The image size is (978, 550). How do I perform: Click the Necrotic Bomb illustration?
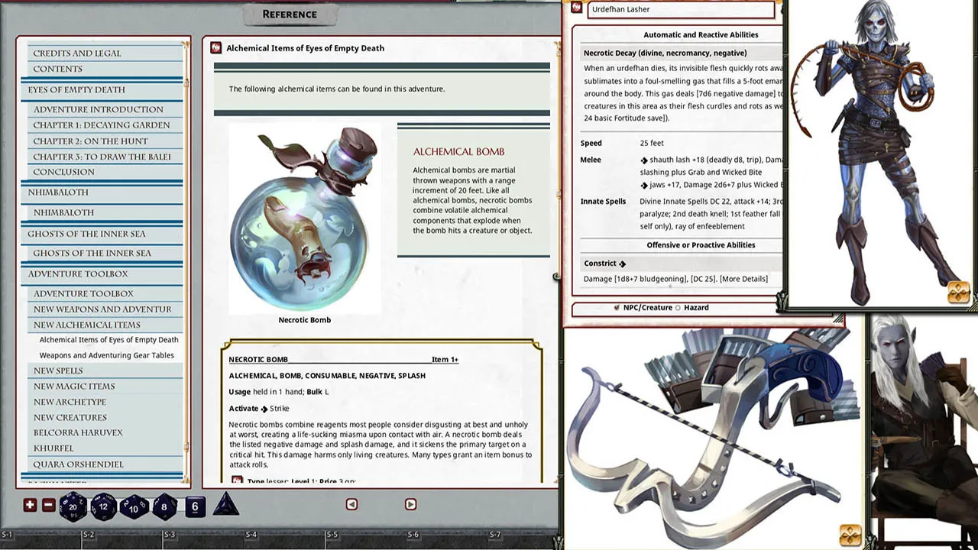(305, 219)
